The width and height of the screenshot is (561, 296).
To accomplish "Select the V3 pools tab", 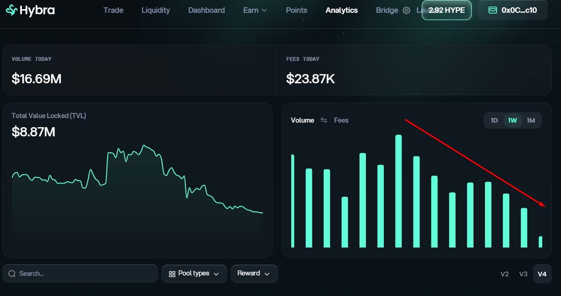I will [x=523, y=274].
